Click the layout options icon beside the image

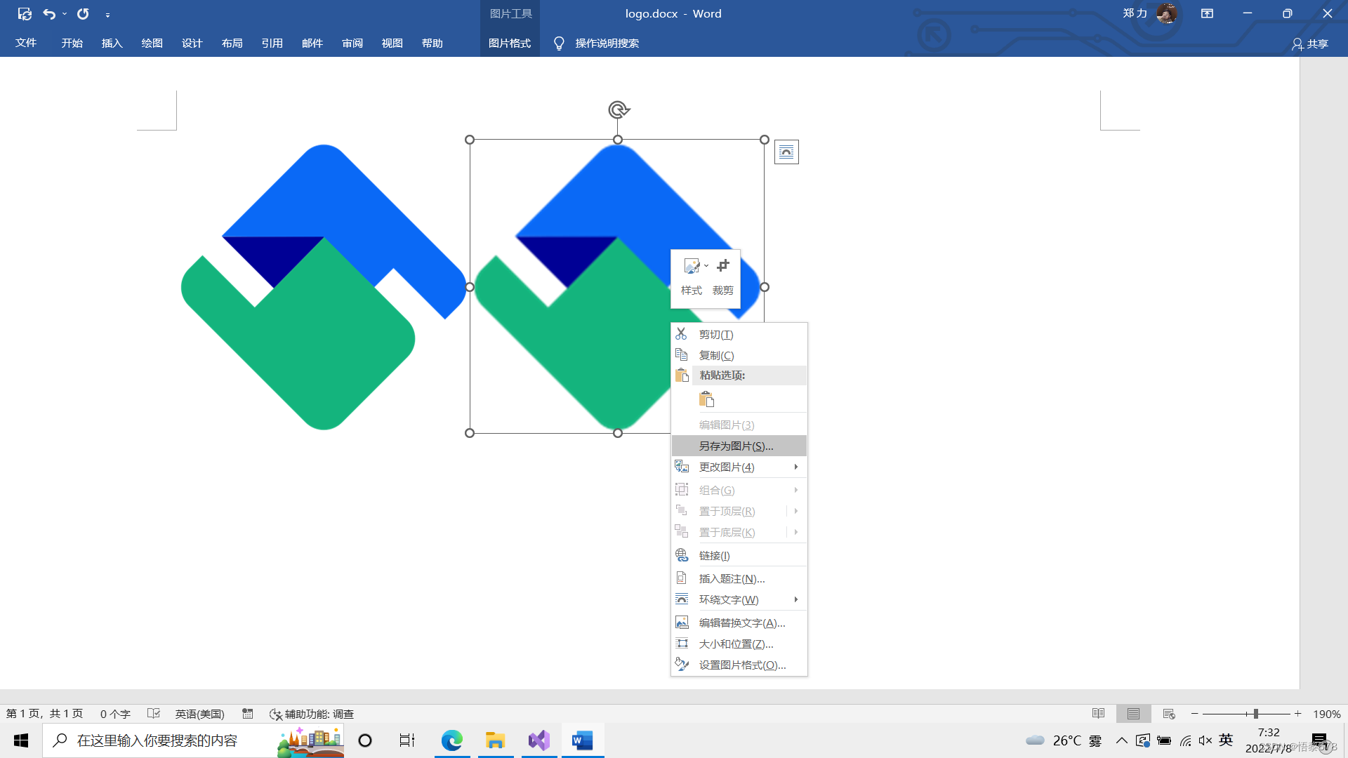tap(786, 152)
